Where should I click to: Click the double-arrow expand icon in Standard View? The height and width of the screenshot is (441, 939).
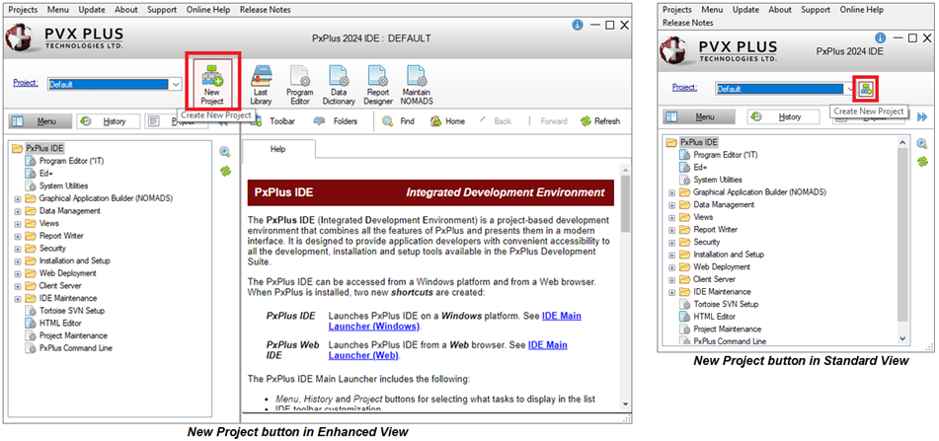pos(922,116)
